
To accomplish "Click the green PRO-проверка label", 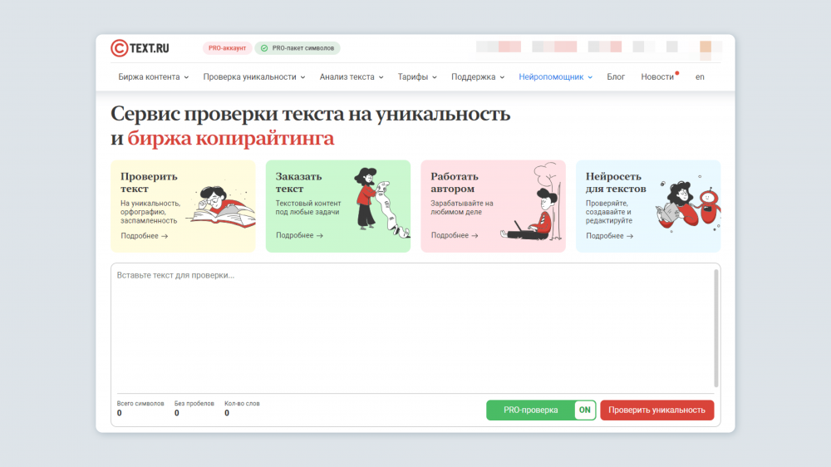I will click(x=530, y=410).
